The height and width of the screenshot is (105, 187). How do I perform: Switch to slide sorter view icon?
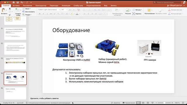143,103
